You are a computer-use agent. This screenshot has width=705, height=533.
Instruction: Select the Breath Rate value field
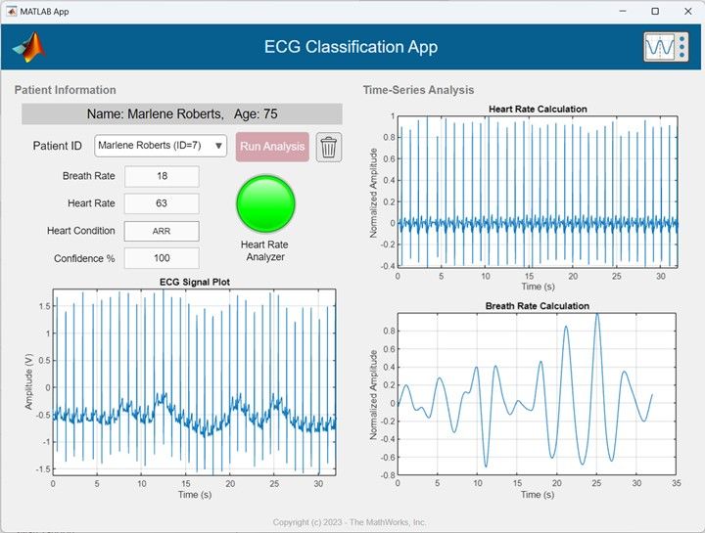click(x=162, y=176)
